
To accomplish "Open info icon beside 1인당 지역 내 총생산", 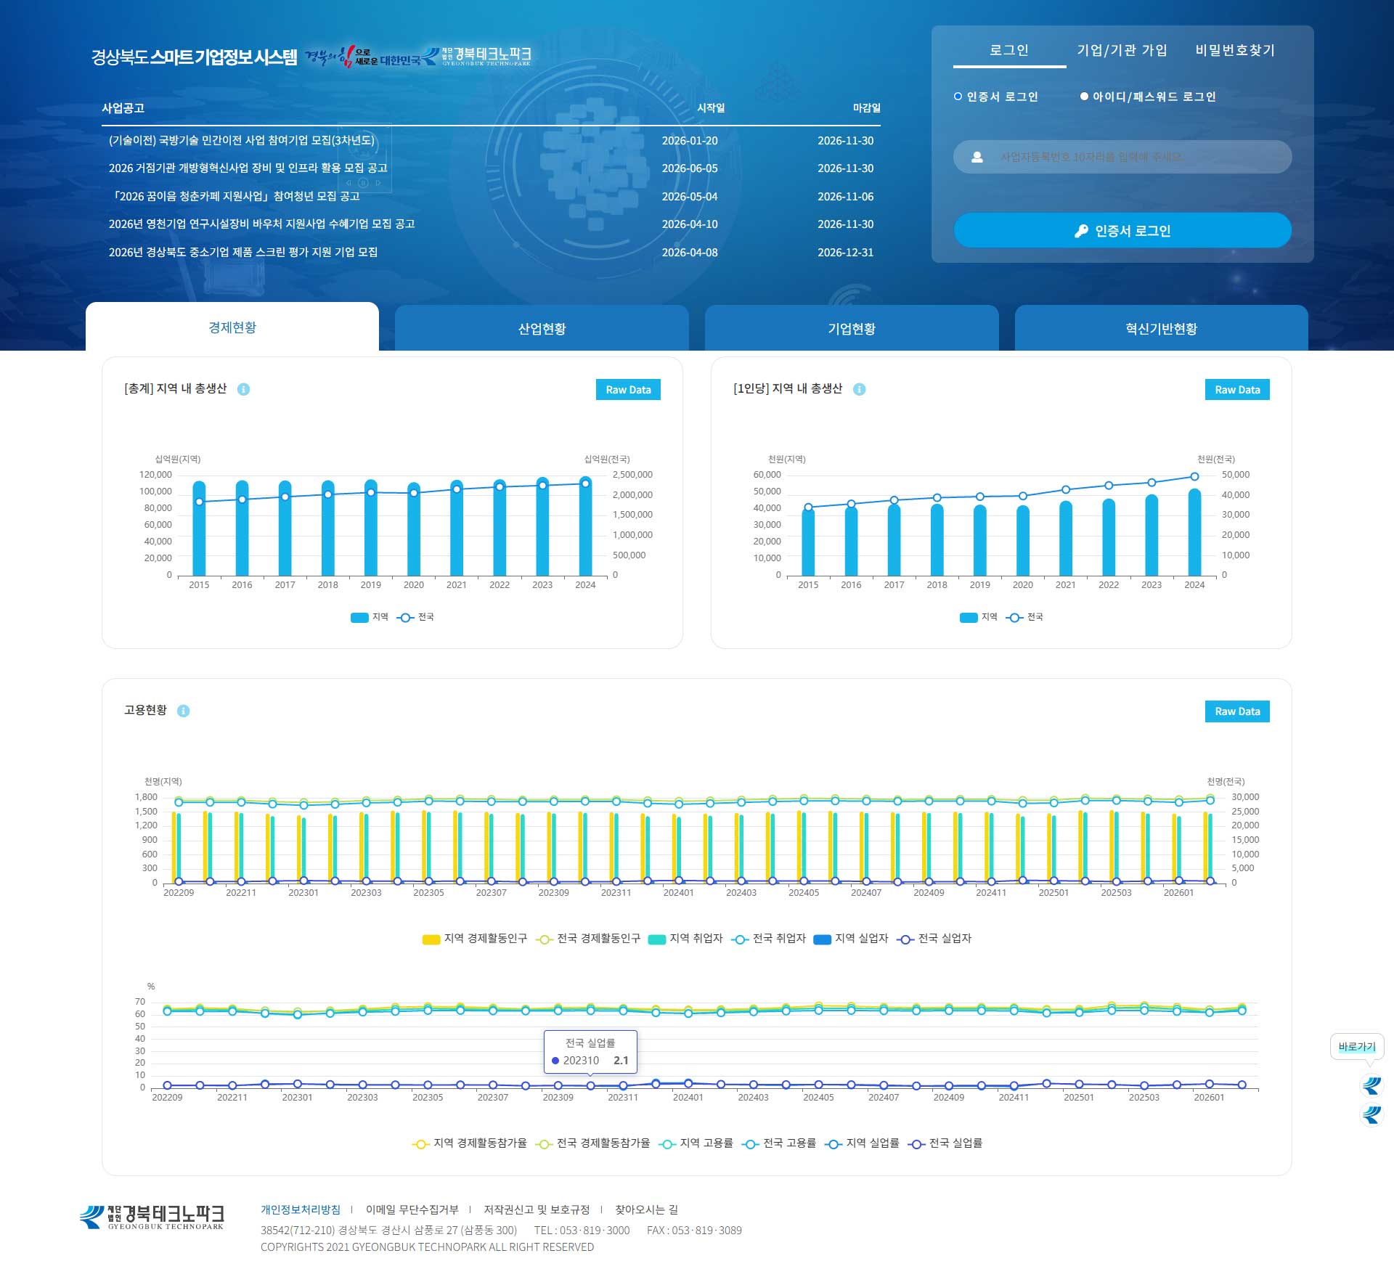I will click(x=860, y=389).
